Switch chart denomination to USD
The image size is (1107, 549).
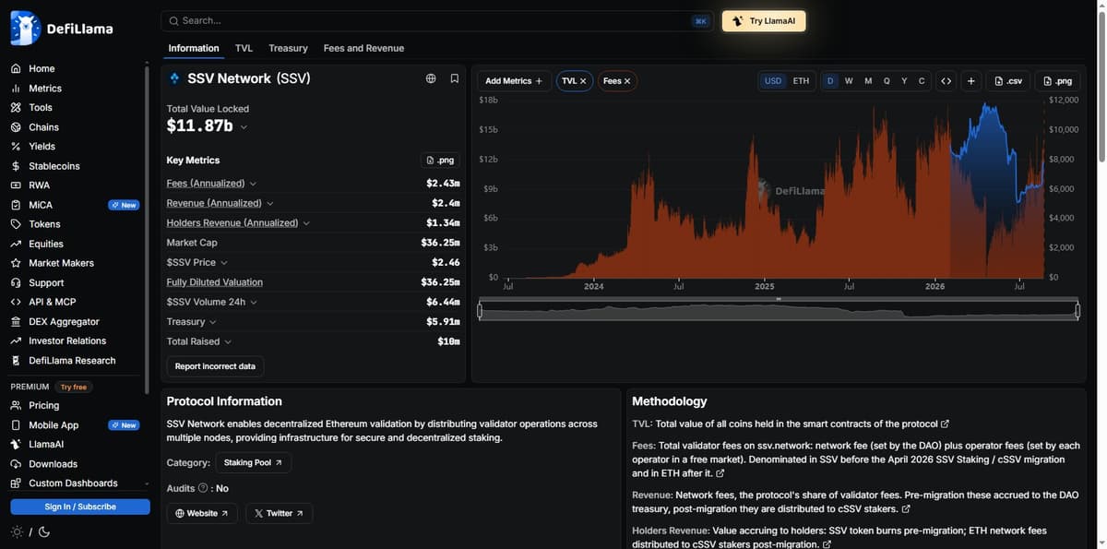pos(773,81)
